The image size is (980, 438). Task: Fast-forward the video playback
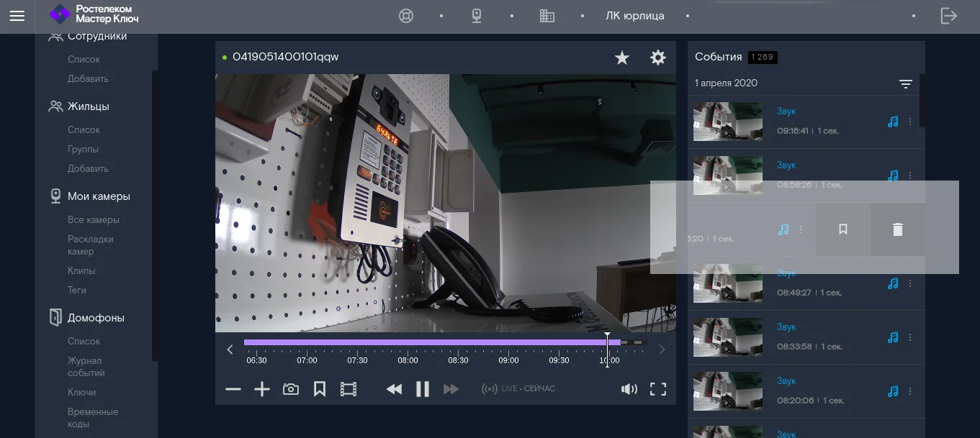click(451, 389)
